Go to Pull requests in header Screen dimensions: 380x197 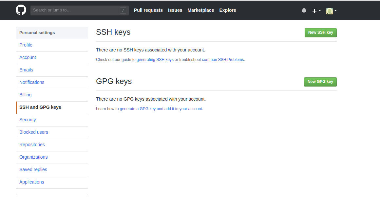[x=148, y=10]
